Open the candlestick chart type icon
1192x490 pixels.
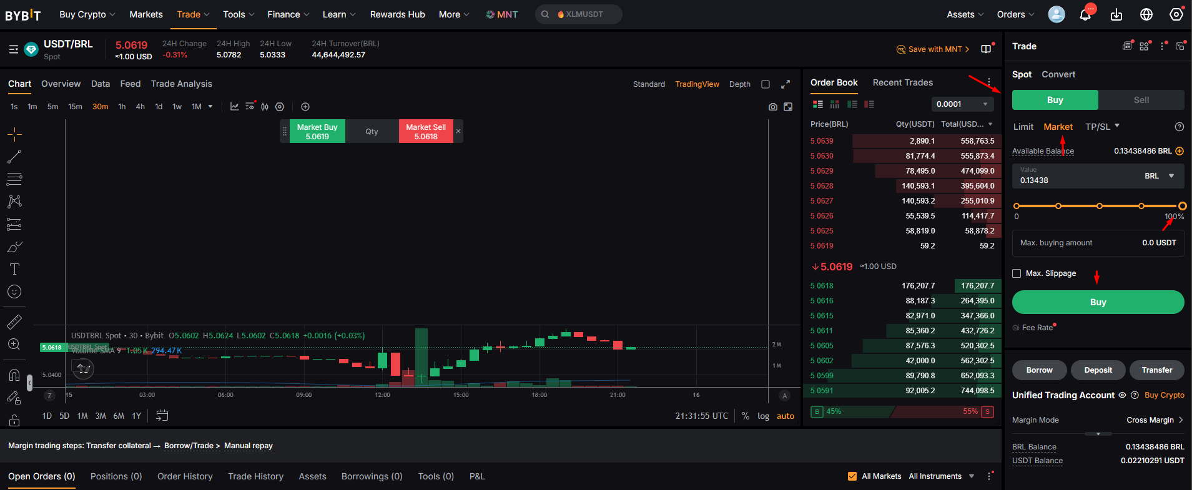point(265,107)
